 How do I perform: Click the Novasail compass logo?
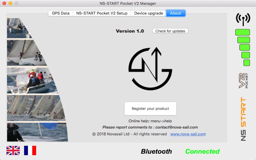pos(150,68)
